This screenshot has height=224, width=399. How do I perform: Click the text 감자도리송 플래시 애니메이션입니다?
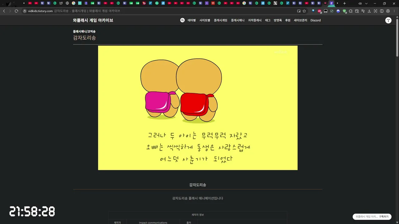[198, 198]
